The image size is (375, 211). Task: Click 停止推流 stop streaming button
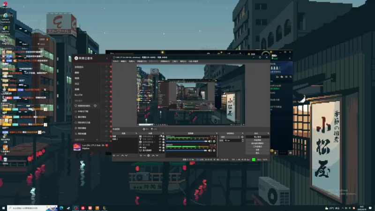[x=257, y=137]
